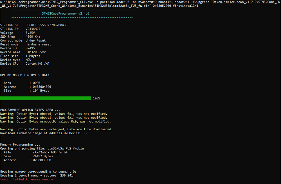This screenshot has width=281, height=184.
Task: Select the ST-LINK SN serial number line
Action: pos(35,25)
